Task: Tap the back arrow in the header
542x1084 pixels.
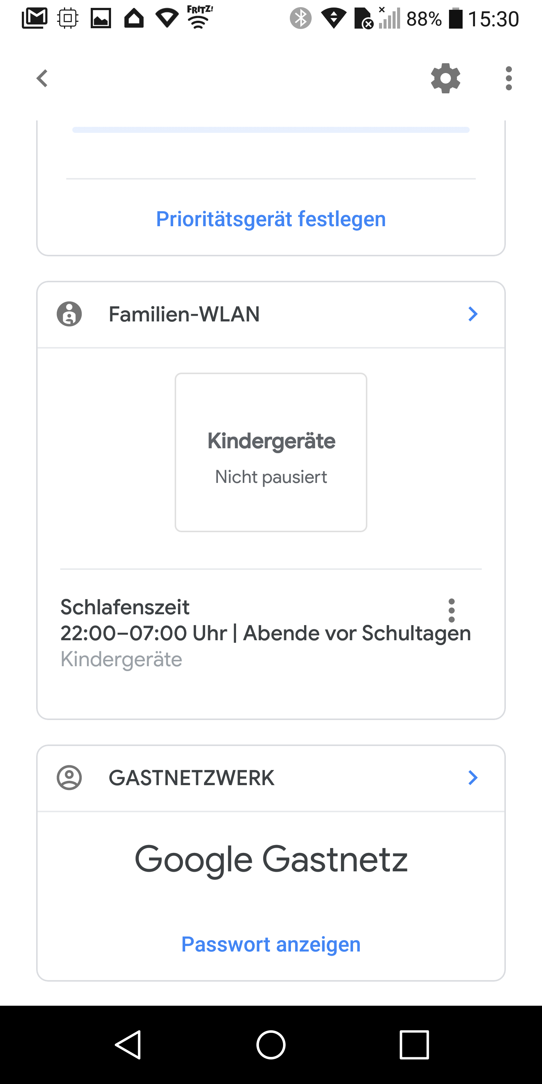Action: [x=42, y=78]
